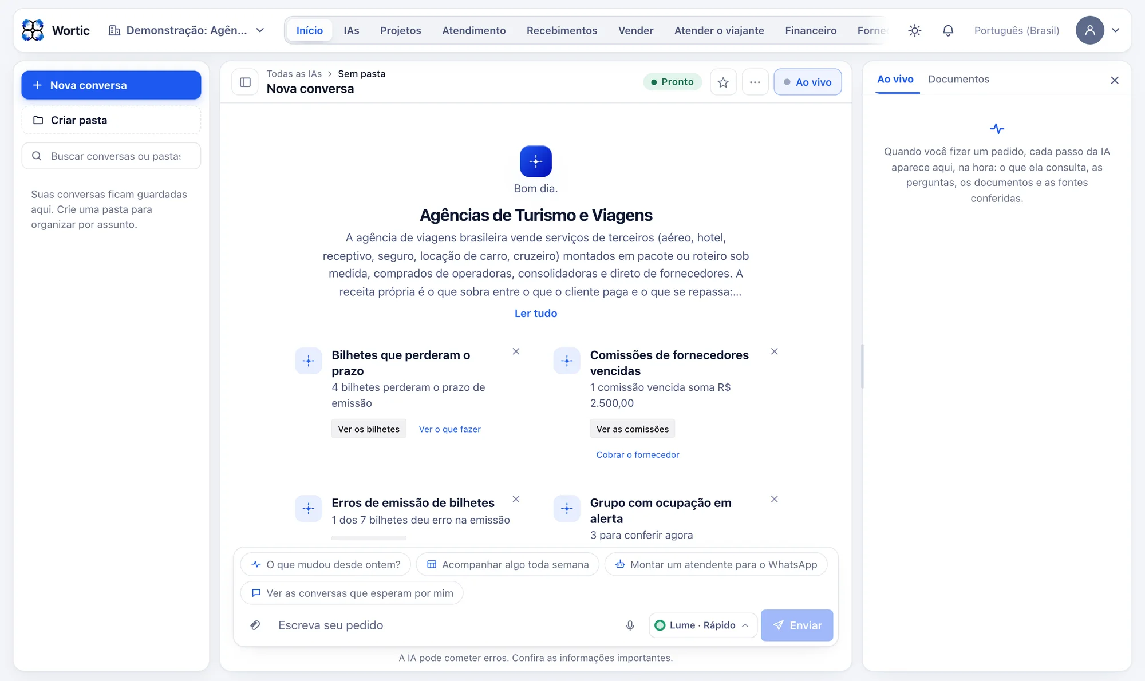Click Cobrar o fornecedor link
The height and width of the screenshot is (681, 1145).
(638, 454)
